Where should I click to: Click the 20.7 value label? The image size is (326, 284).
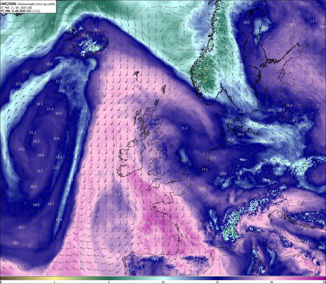21,227
